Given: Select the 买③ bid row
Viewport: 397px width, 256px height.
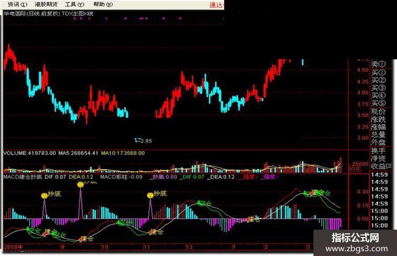Looking at the screenshot, I should pos(378,88).
